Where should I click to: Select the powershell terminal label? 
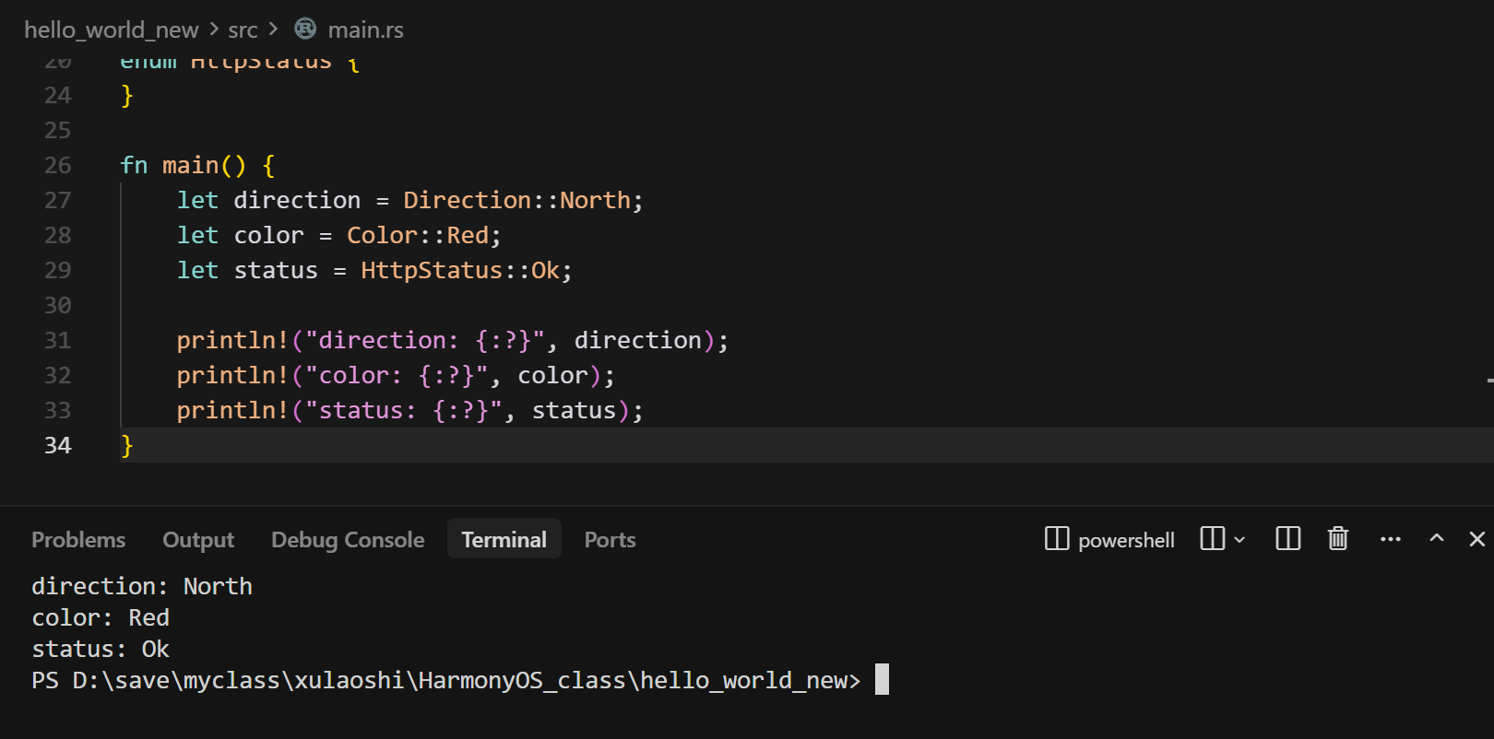(1126, 540)
